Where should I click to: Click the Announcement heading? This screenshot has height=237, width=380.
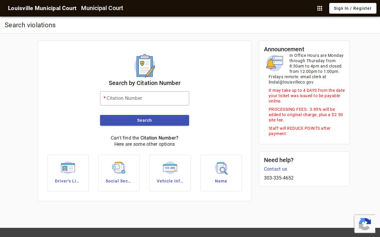(284, 49)
